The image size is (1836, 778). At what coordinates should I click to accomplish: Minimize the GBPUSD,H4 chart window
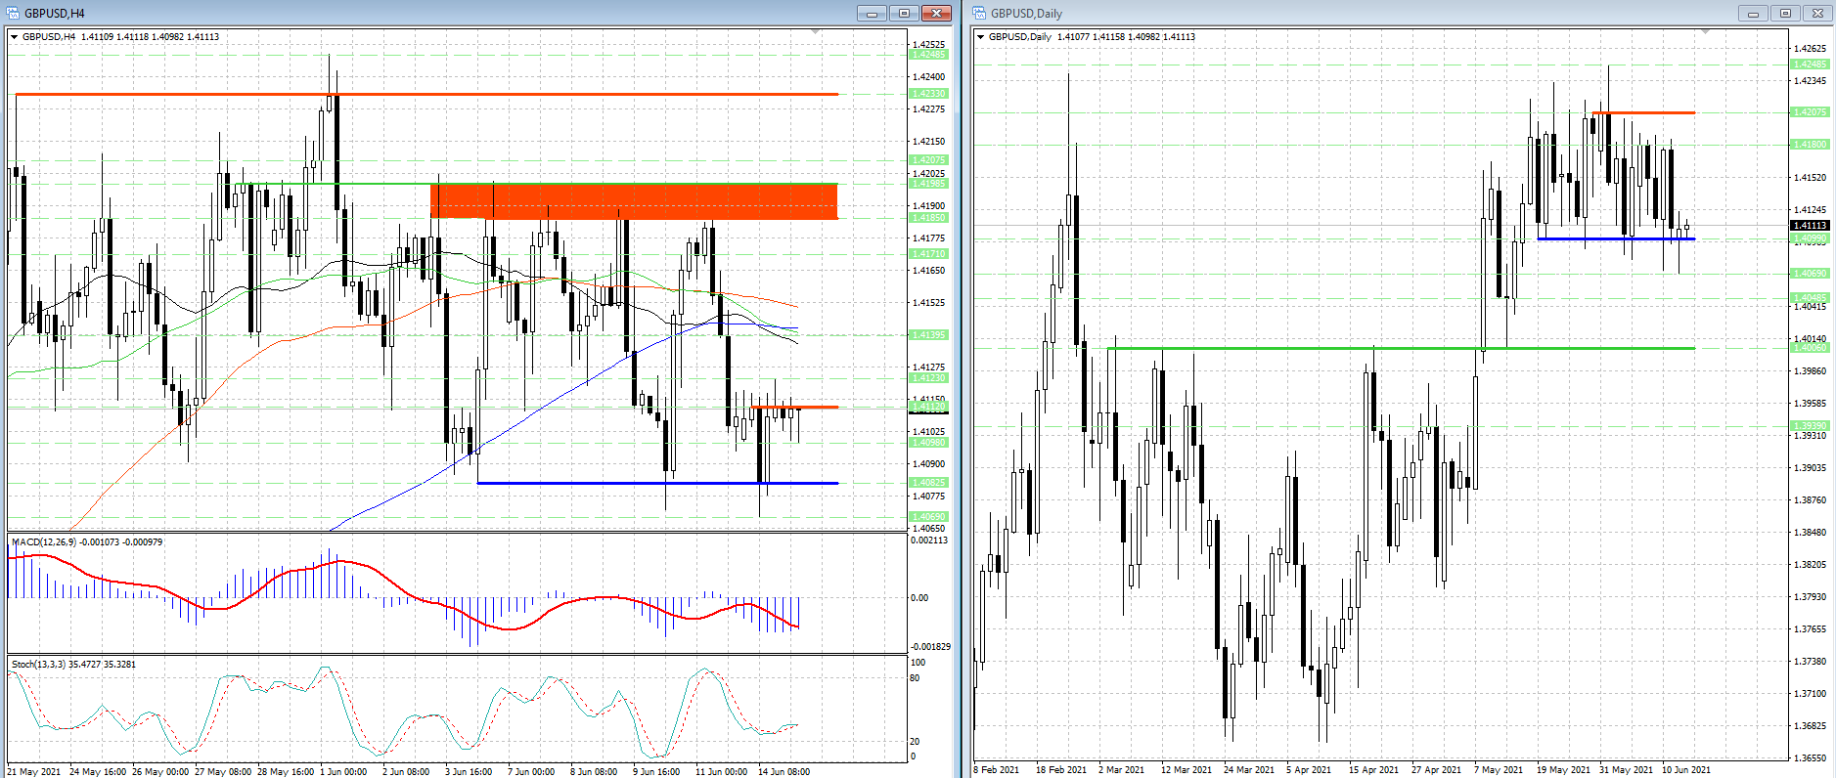point(872,13)
